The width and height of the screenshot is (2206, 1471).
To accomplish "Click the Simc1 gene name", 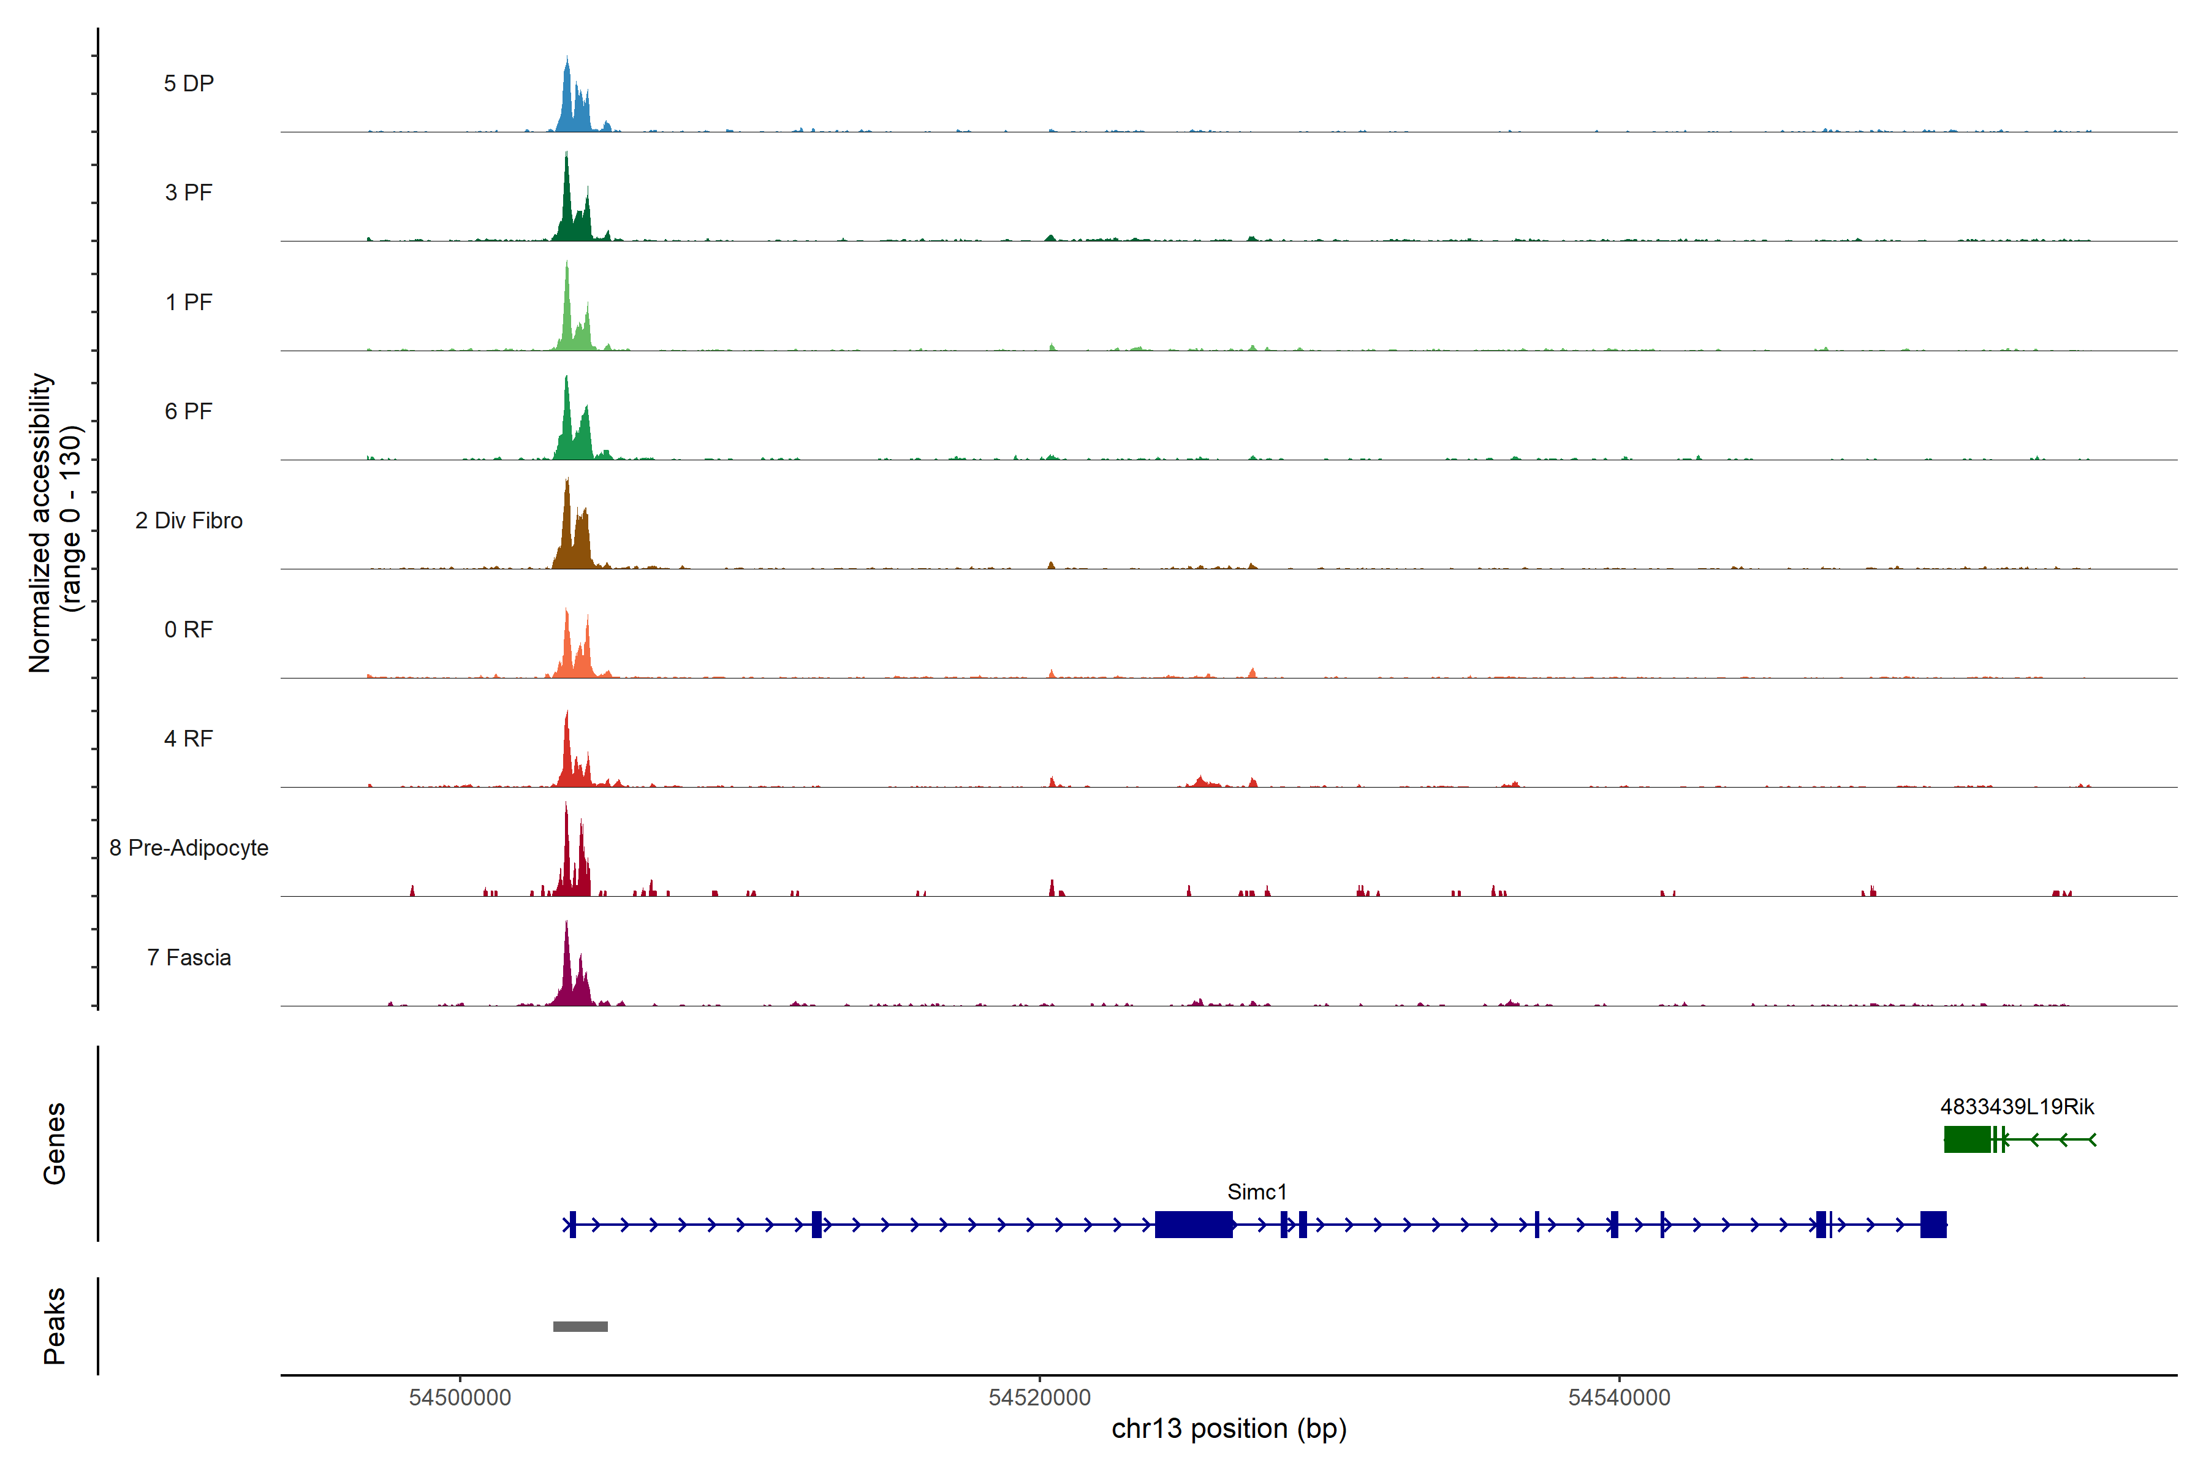I will pos(1257,1192).
